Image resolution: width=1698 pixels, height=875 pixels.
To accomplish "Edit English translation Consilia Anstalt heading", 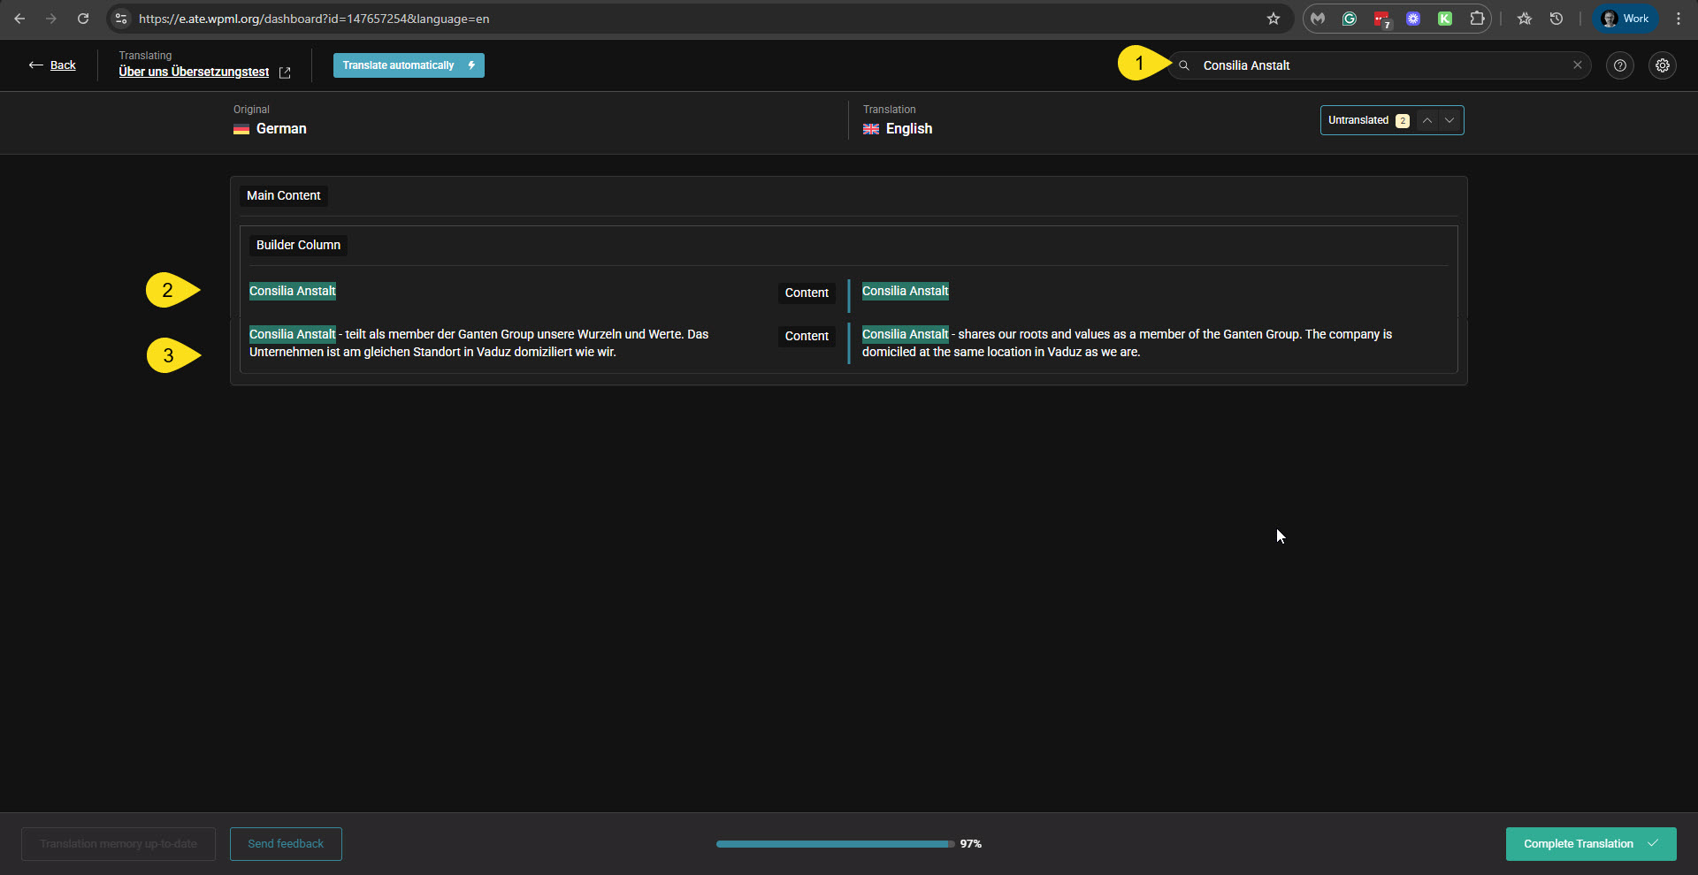I will [x=905, y=291].
